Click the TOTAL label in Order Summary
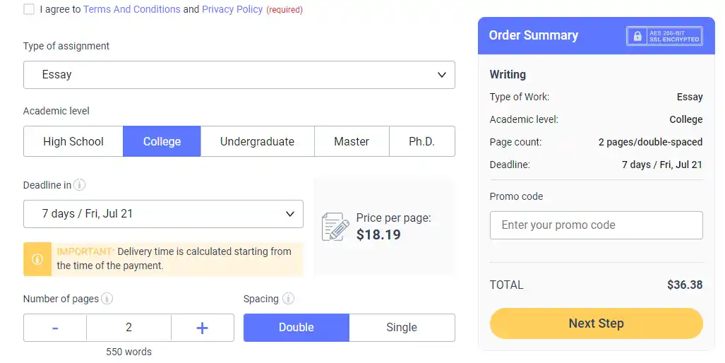 point(507,285)
